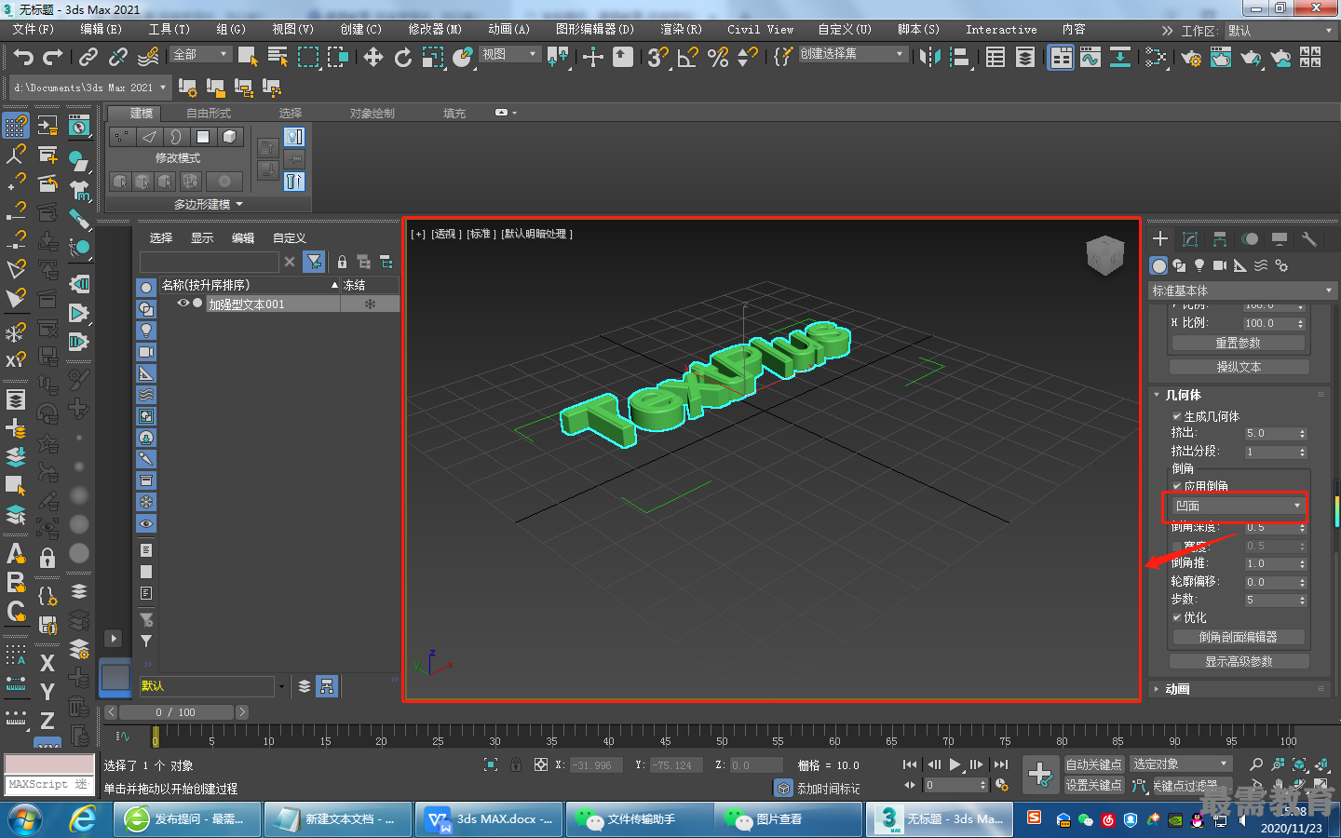Open the Hierarchy panel tab icon
Viewport: 1341px width, 838px height.
[x=1219, y=239]
